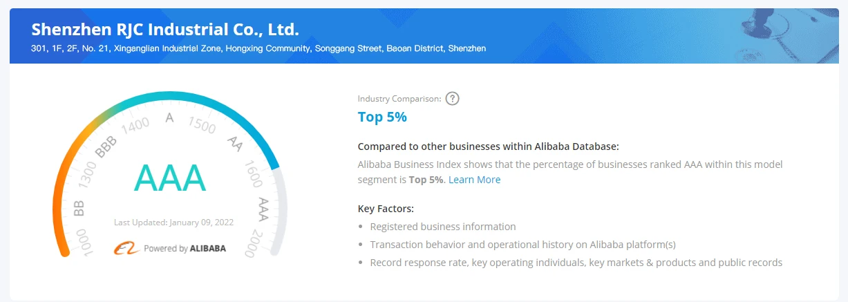Click the Record response rate bullet item
The height and width of the screenshot is (302, 848).
576,263
